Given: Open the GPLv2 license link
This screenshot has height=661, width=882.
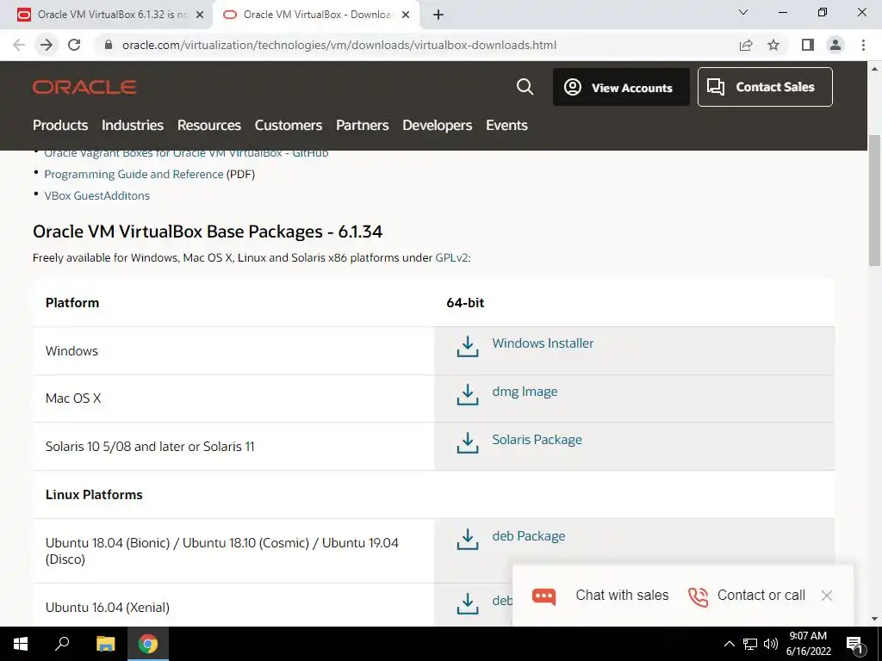Looking at the screenshot, I should click(x=451, y=257).
